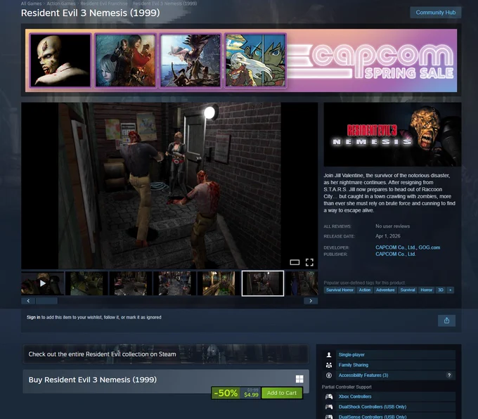Screen dimensions: 478x419
Task: Open the Resident Evil 6 banner thumbnail
Action: tap(125, 60)
